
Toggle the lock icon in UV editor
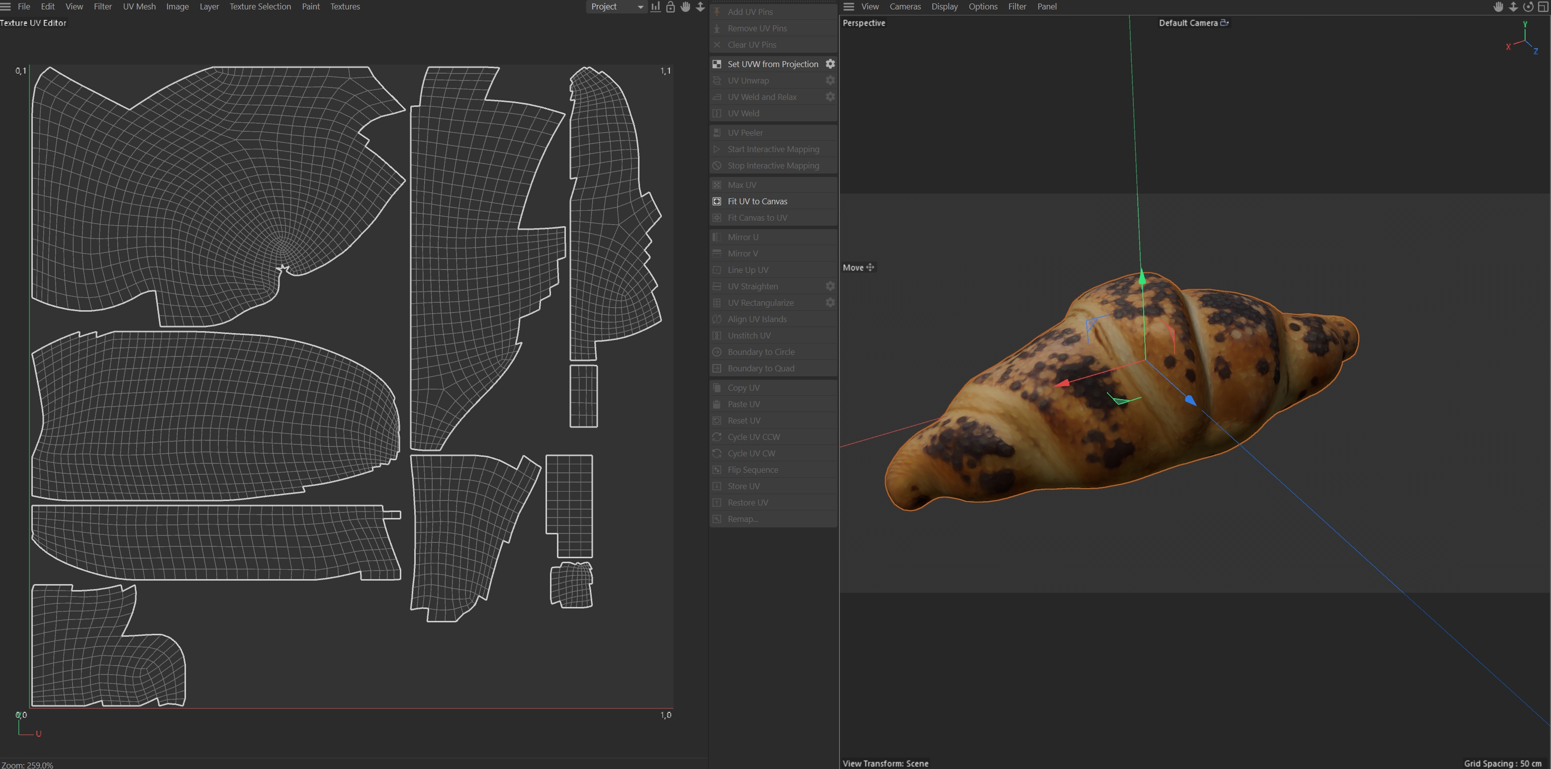[670, 6]
